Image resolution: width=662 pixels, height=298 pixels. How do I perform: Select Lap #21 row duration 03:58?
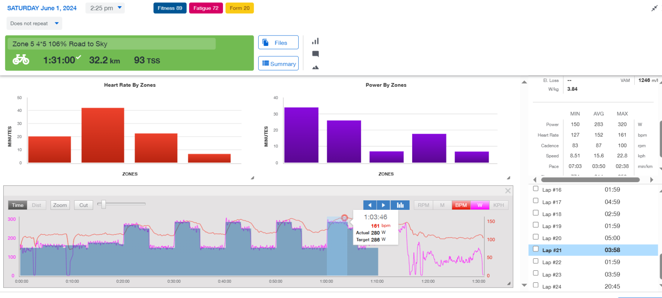tap(612, 250)
